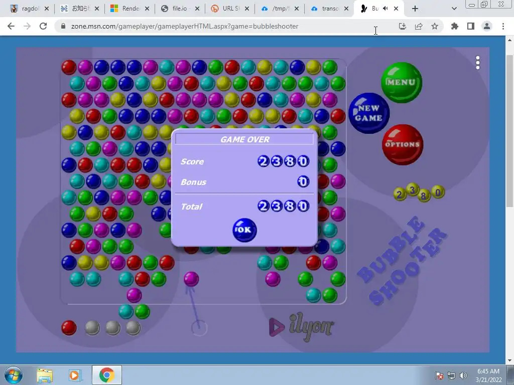Click the address bar URL
Viewport: 514px width, 385px height.
coord(185,26)
